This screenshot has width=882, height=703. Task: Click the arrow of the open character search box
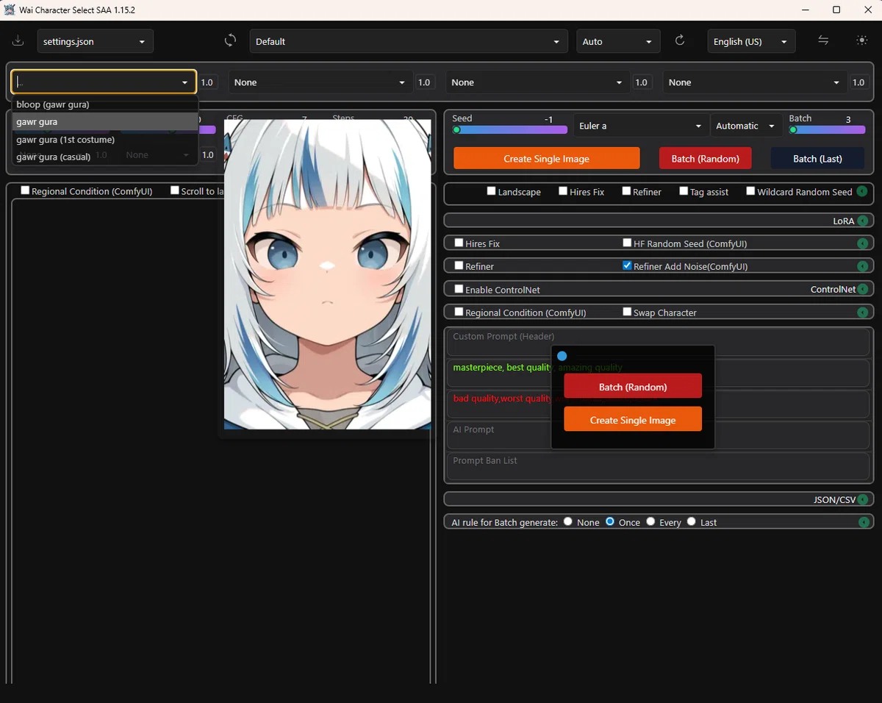184,83
